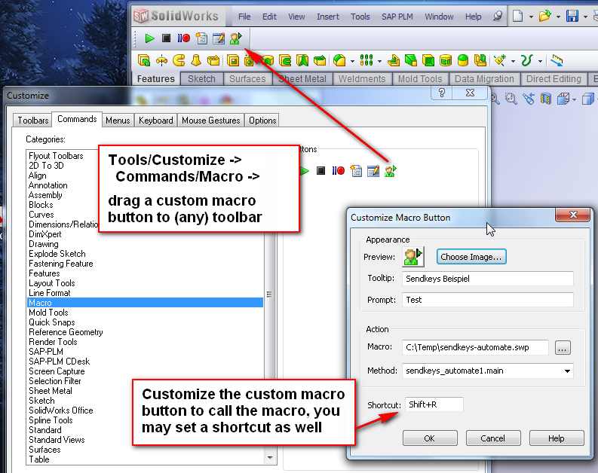Screen dimensions: 598x473
Task: Open the Keyboard tab in Customize dialog
Action: click(155, 121)
